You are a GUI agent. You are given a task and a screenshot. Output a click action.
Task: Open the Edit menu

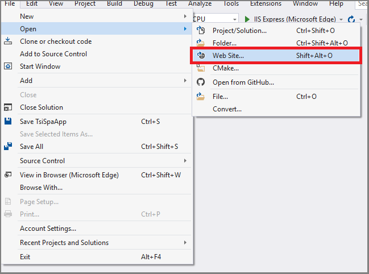coord(32,3)
